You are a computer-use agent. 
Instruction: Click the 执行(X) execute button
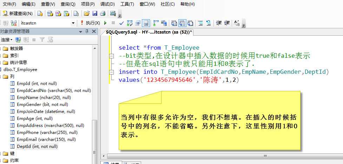tap(90, 23)
